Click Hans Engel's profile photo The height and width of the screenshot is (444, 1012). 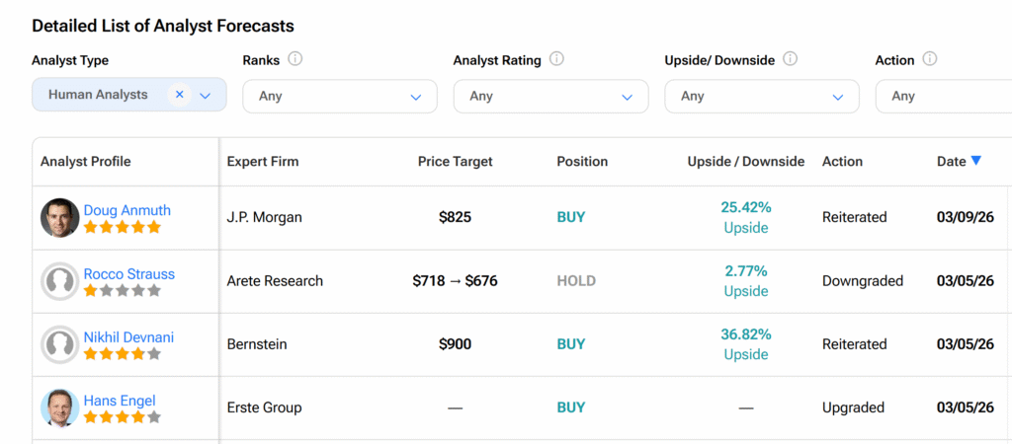(x=60, y=407)
